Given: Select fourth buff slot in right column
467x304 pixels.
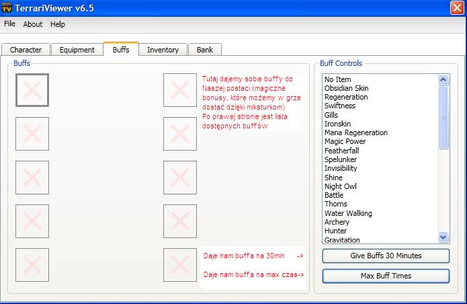Looking at the screenshot, I should point(180,221).
